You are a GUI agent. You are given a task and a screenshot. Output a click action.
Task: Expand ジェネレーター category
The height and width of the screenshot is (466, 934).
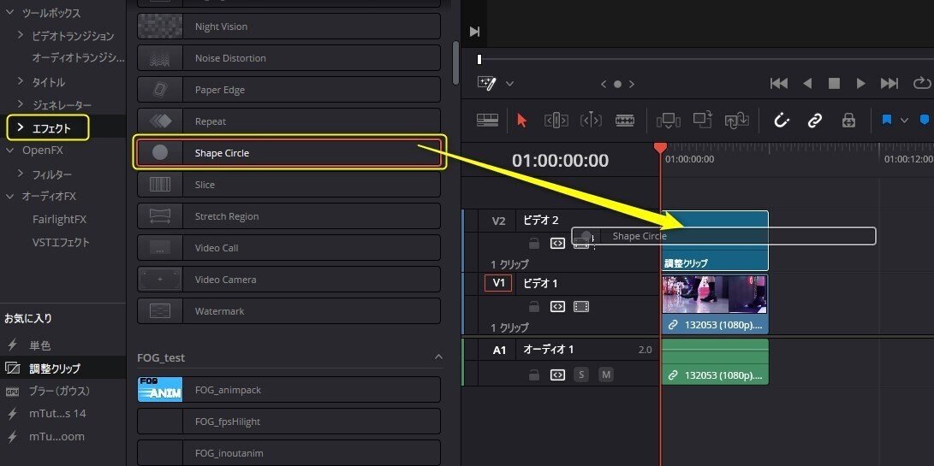click(21, 105)
